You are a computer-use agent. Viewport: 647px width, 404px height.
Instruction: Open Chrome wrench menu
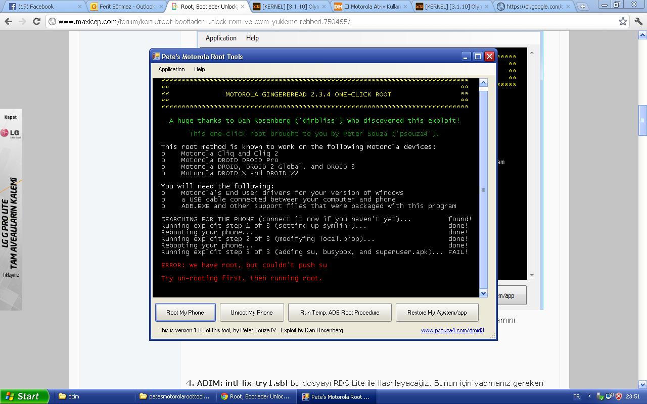point(638,22)
